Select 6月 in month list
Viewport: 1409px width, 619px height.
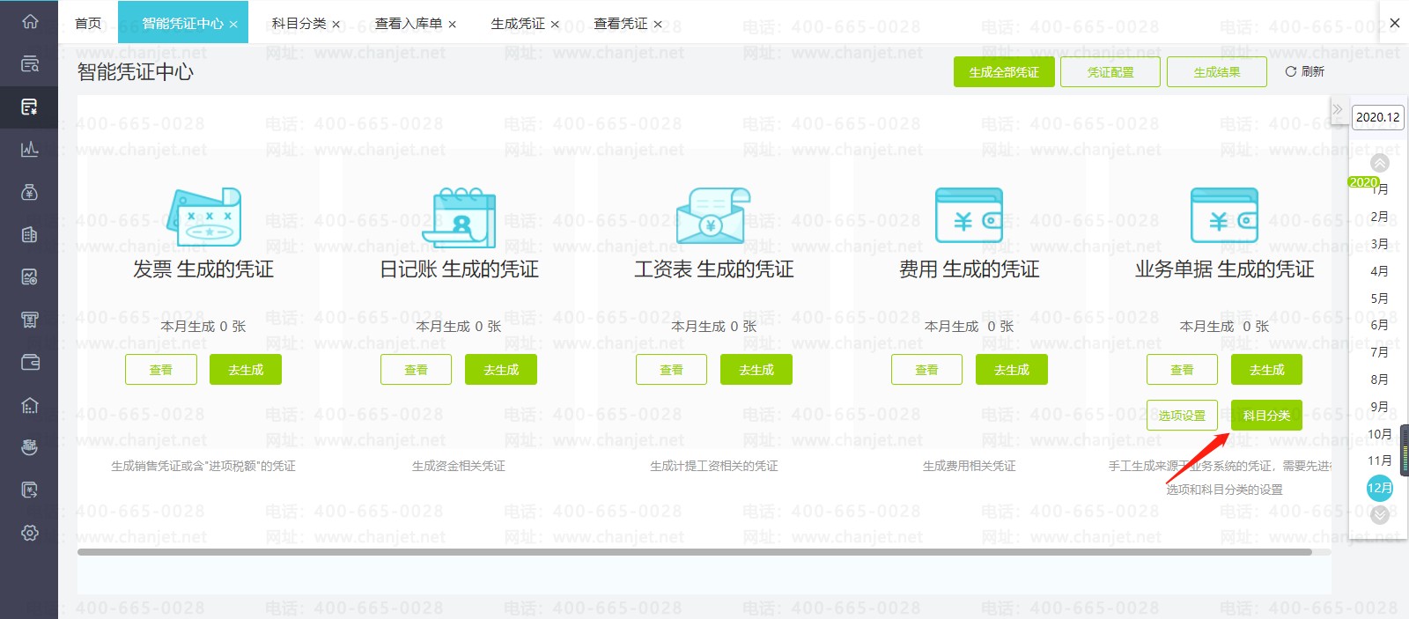(x=1380, y=325)
